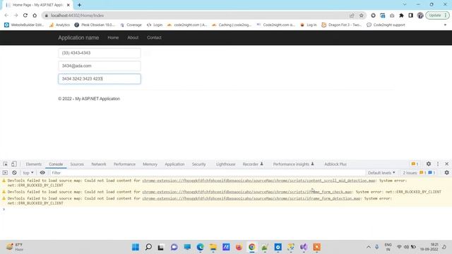
Task: Open Microsoft Edge from the taskbar
Action: coord(200,247)
